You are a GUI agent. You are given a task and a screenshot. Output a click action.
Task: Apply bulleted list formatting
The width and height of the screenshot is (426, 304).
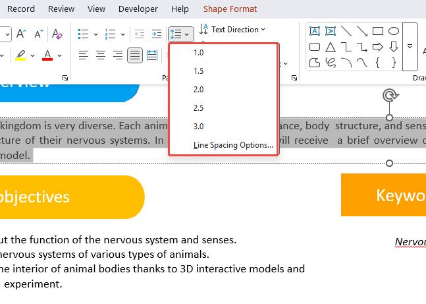(x=83, y=34)
